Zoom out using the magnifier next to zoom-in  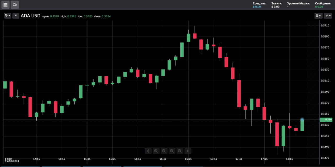164,151
